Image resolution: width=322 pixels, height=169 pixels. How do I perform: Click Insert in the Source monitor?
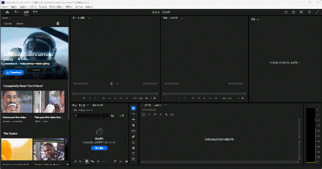click(135, 98)
